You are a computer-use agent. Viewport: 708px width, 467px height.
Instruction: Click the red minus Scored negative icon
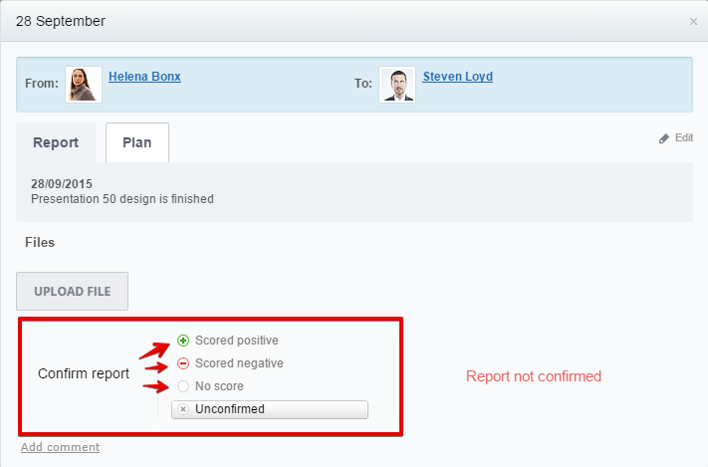tap(183, 363)
